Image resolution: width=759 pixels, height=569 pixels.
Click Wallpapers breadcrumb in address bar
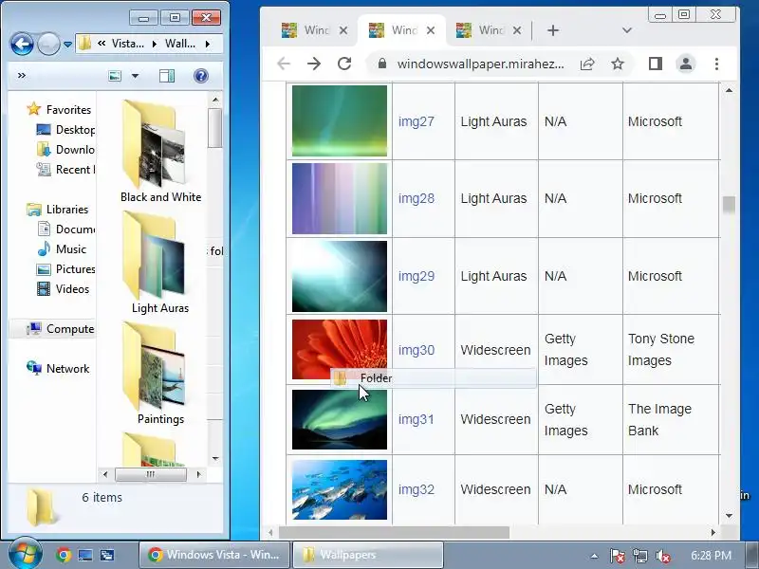[x=180, y=44]
